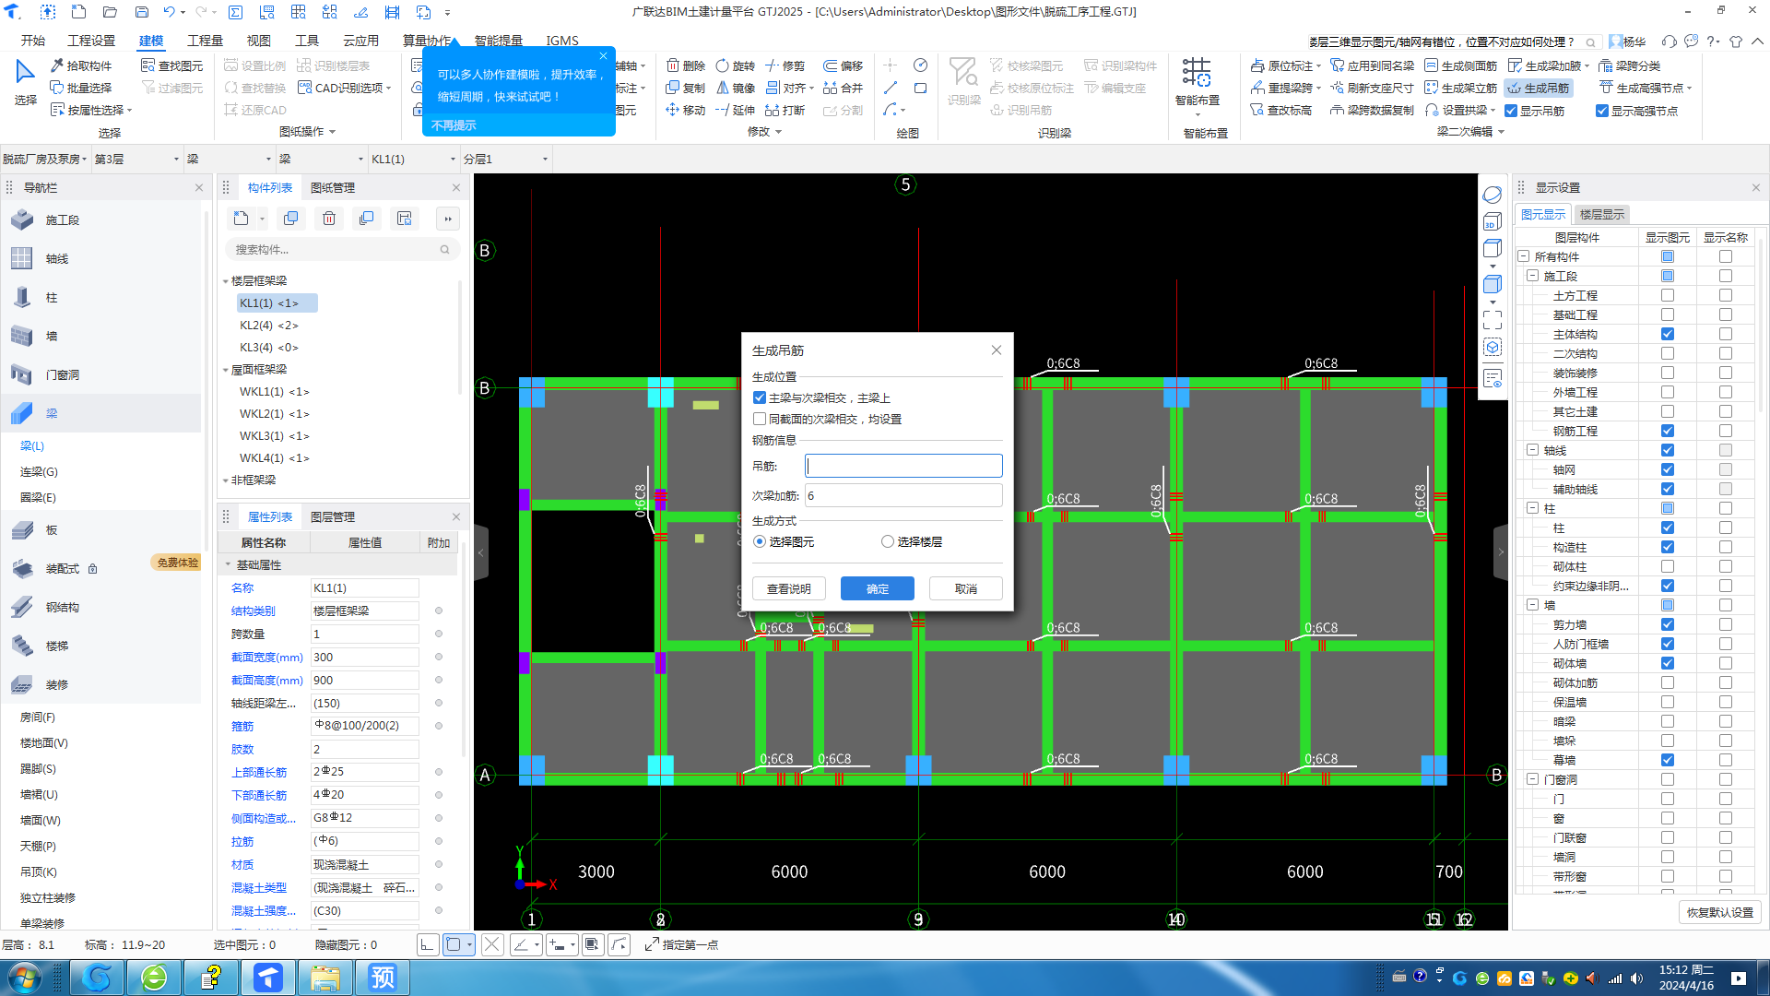Collapse 施工段 group in 显示设置
This screenshot has width=1770, height=996.
coord(1532,276)
